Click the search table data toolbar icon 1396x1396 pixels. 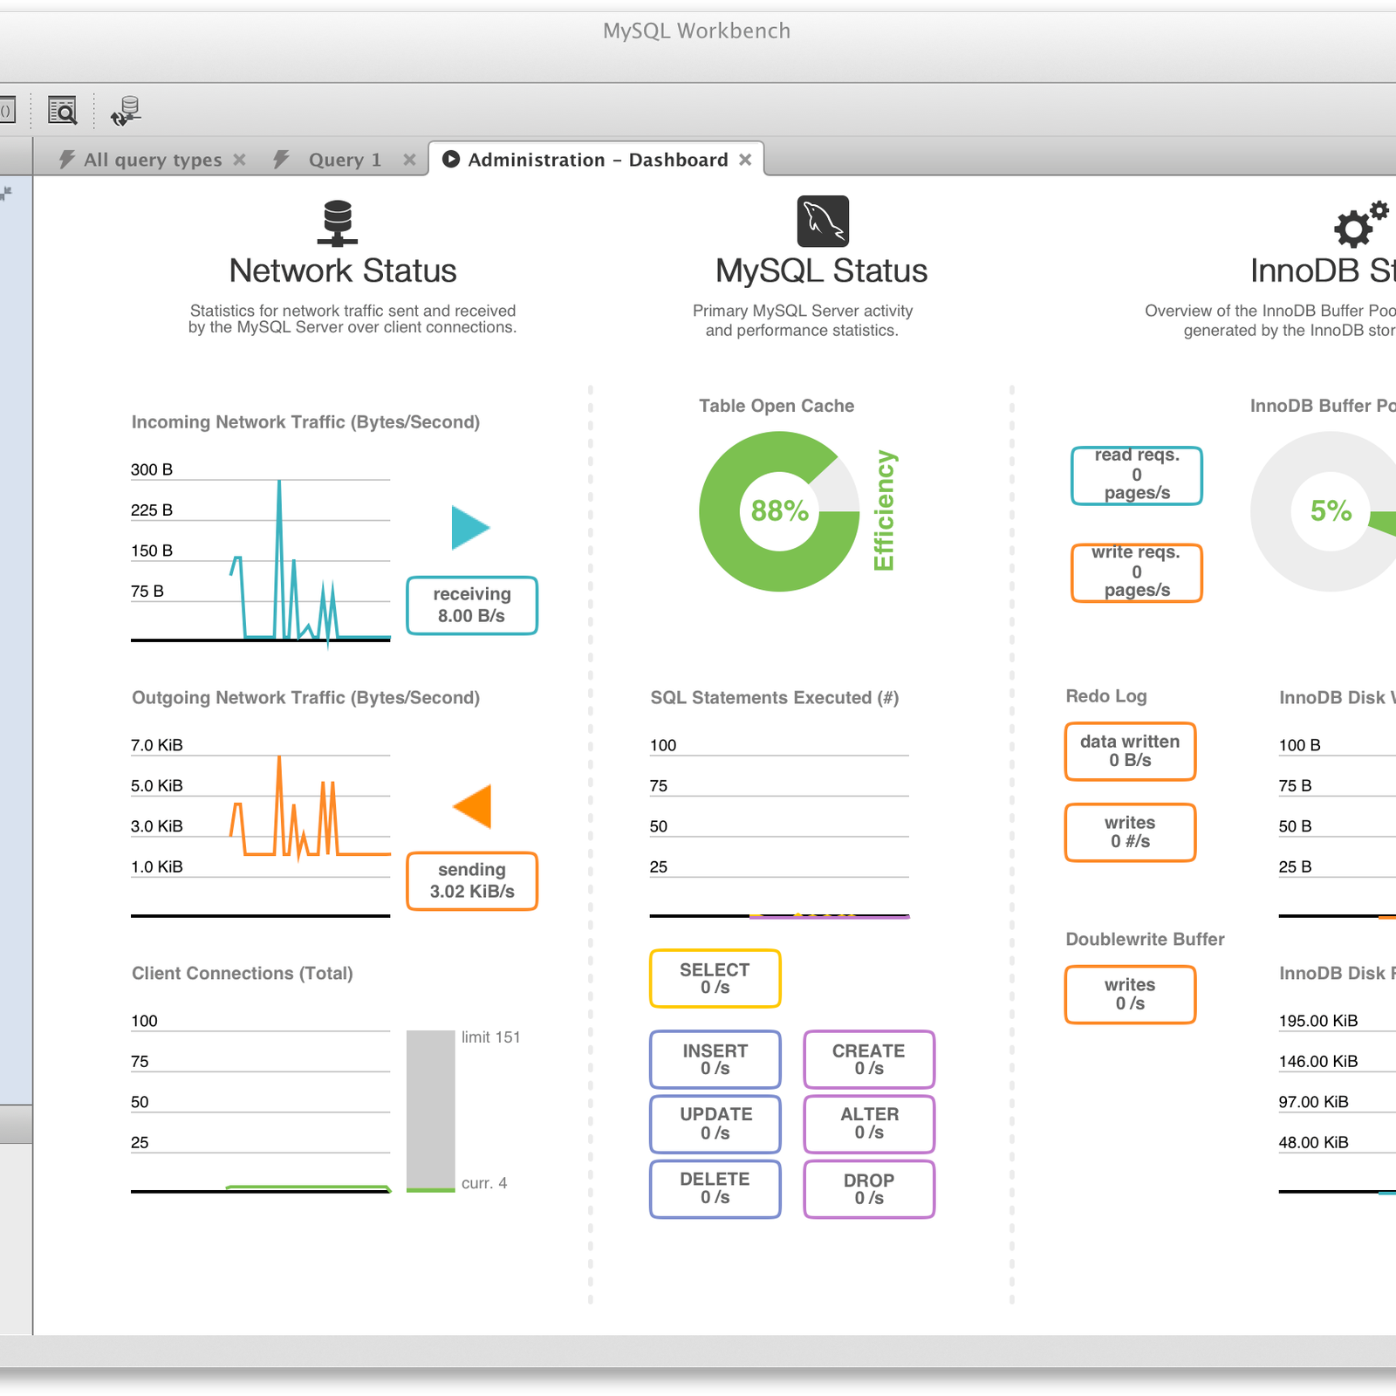click(x=63, y=111)
